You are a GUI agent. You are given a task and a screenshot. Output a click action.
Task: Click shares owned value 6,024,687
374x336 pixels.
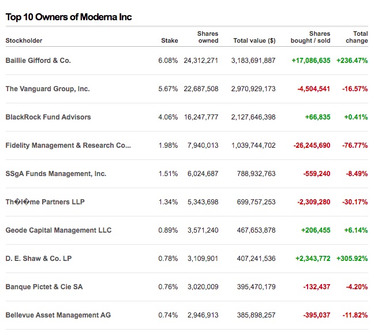(203, 174)
